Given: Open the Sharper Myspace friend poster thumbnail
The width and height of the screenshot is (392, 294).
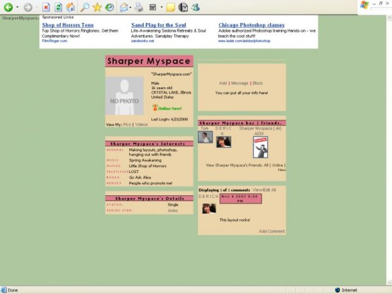Looking at the screenshot, I should click(x=260, y=147).
